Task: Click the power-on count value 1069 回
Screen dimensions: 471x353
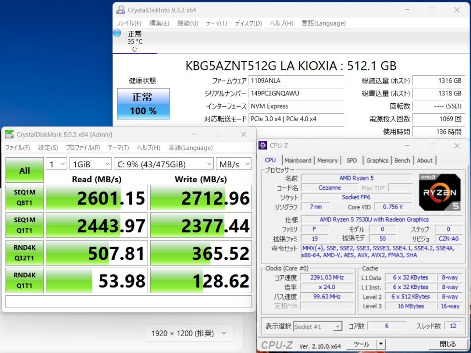Action: 439,119
